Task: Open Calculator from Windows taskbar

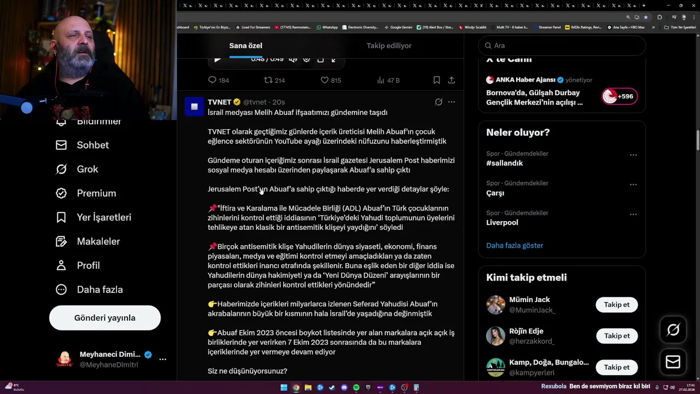Action: pos(416,387)
